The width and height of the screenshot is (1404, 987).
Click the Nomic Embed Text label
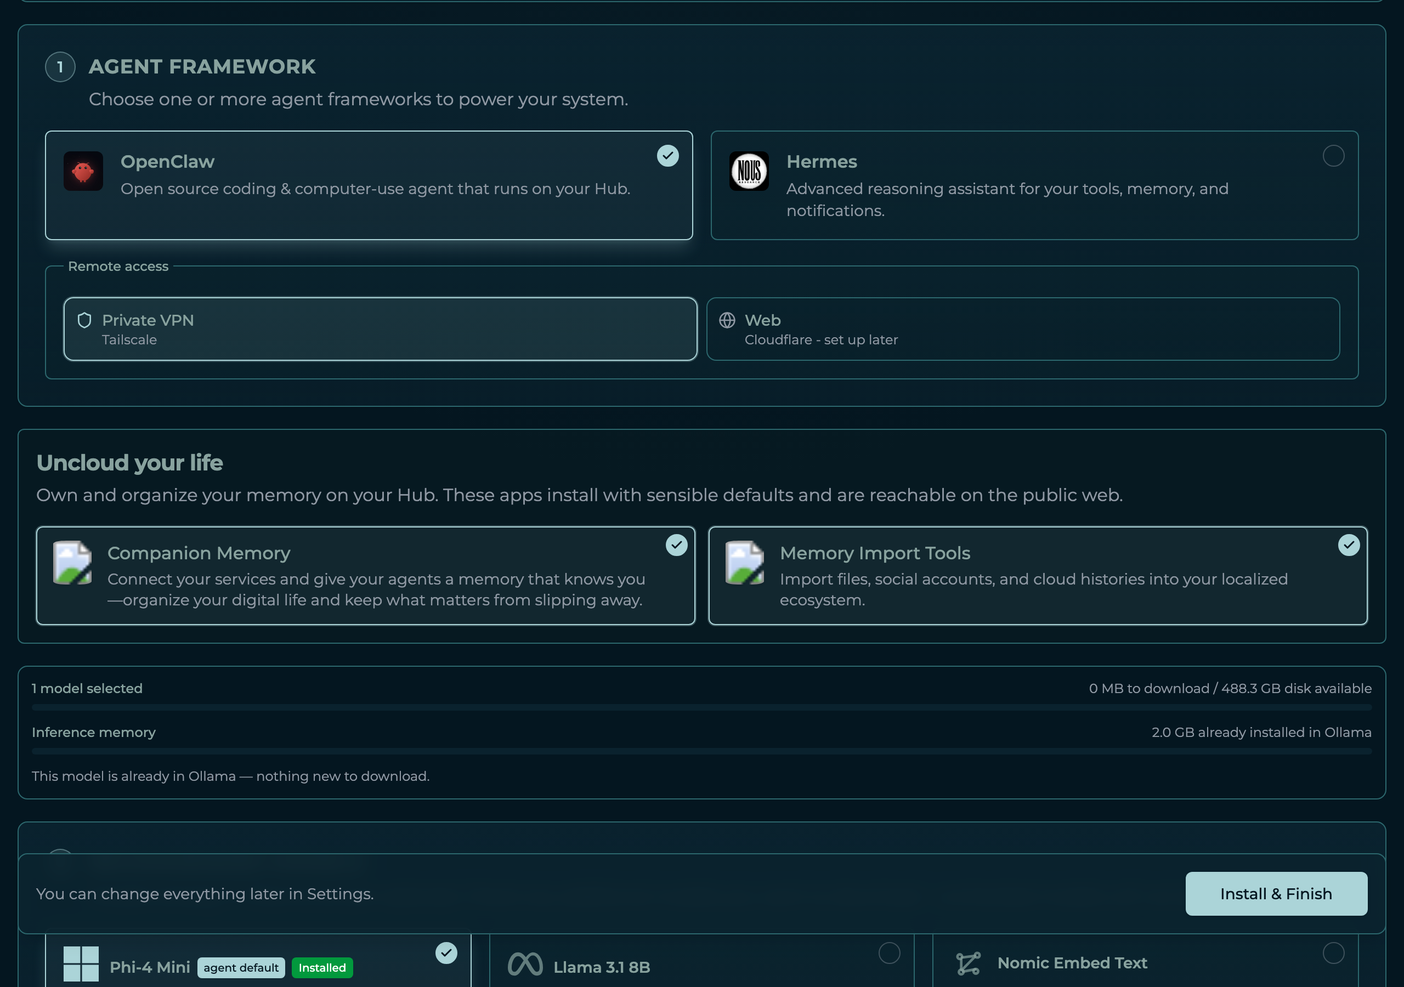1072,963
